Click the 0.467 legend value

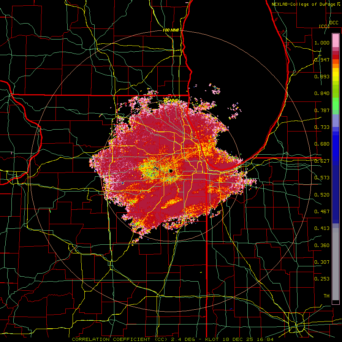tap(322, 212)
